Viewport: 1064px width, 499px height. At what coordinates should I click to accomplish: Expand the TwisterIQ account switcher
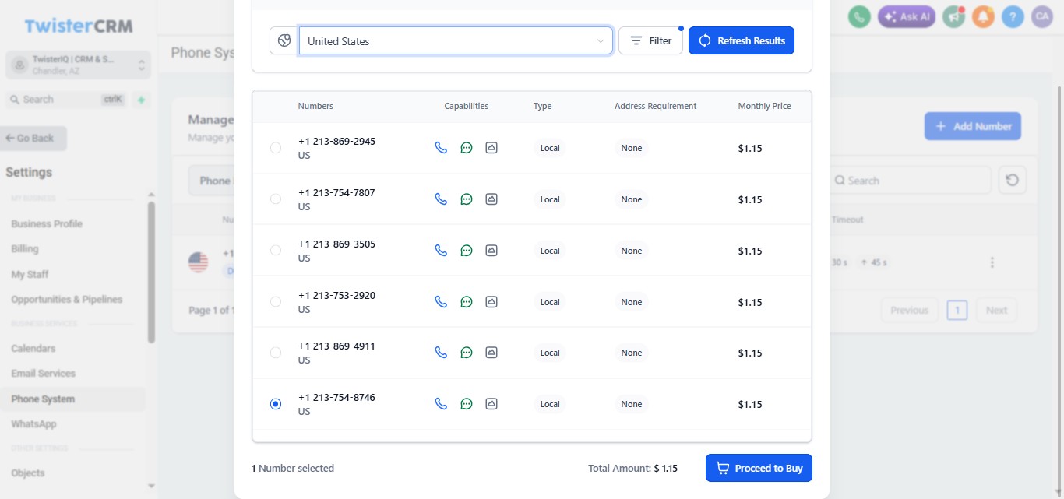tap(78, 65)
